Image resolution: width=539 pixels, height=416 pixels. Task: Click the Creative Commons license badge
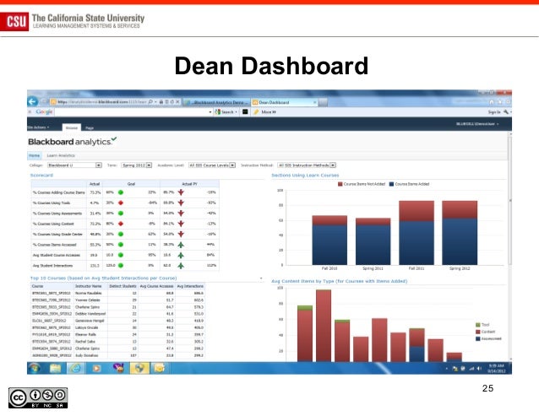[x=38, y=398]
